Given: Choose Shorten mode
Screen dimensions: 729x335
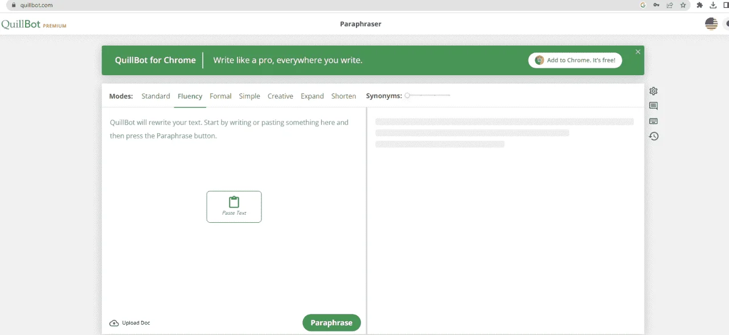Looking at the screenshot, I should coord(343,96).
